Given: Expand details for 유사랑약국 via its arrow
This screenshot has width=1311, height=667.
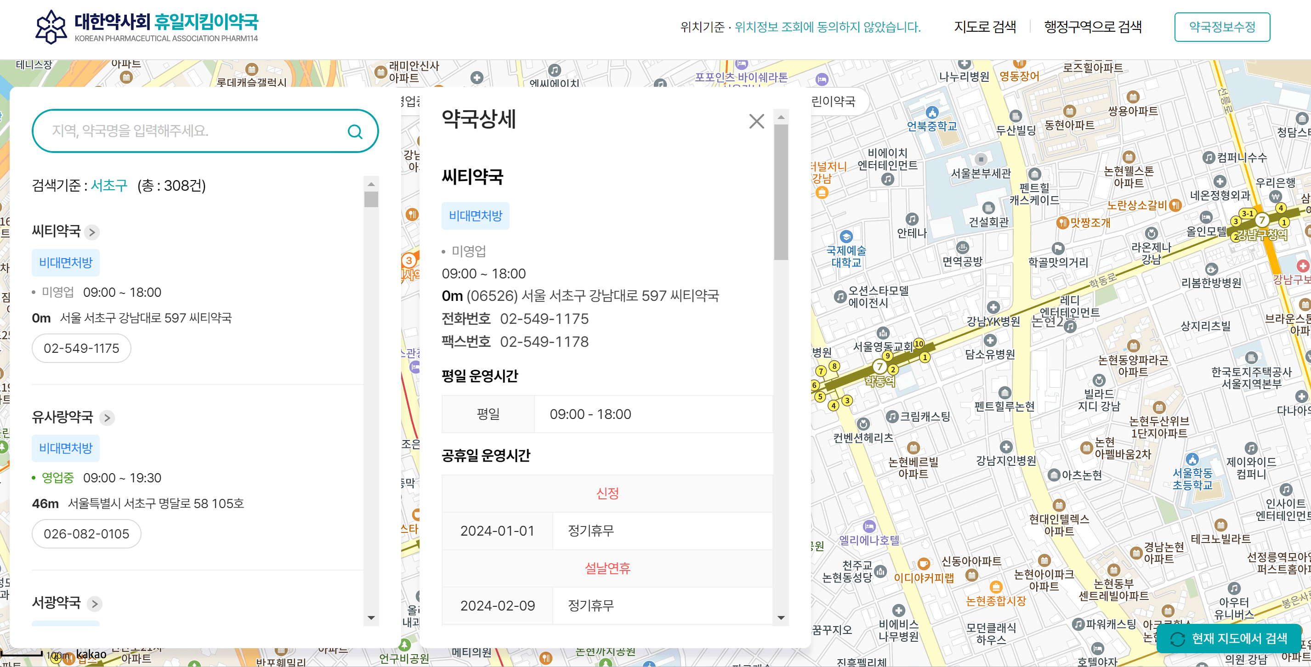Looking at the screenshot, I should pyautogui.click(x=107, y=418).
